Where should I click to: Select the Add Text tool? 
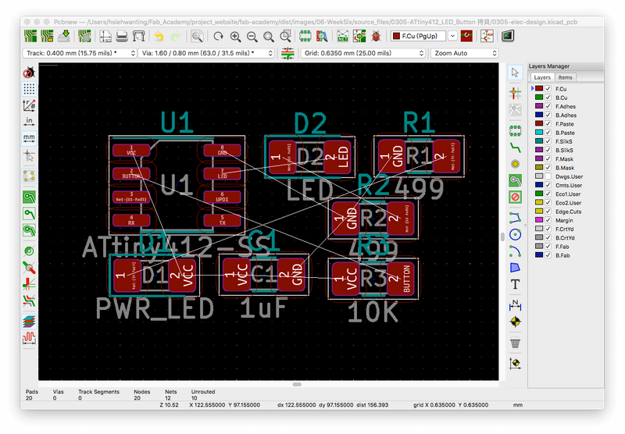click(x=515, y=285)
